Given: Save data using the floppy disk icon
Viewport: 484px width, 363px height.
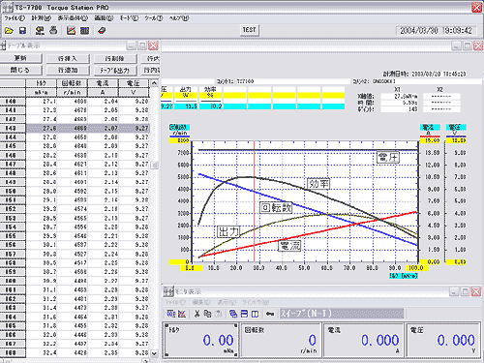Looking at the screenshot, I should pos(22,31).
